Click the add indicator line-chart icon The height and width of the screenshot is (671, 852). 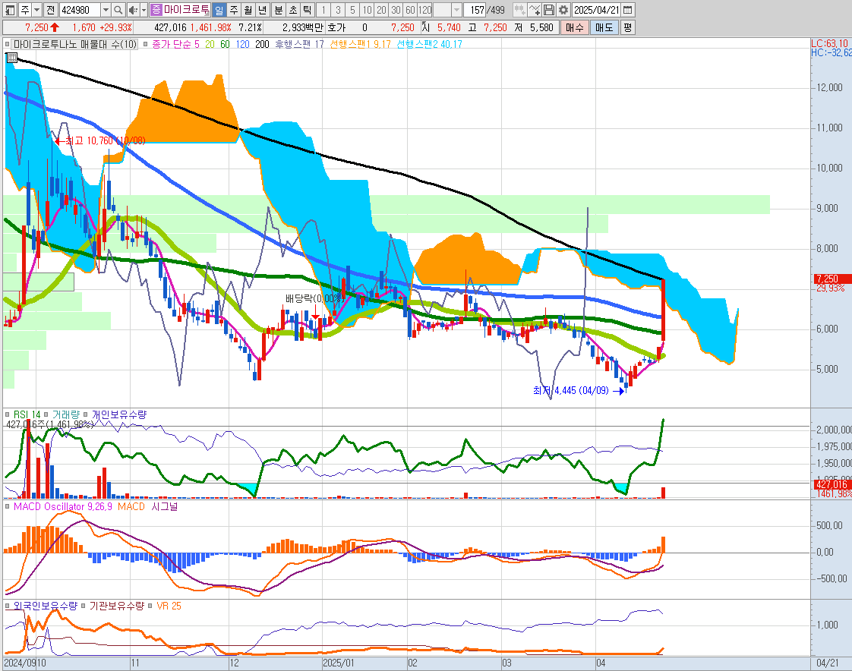pos(534,10)
